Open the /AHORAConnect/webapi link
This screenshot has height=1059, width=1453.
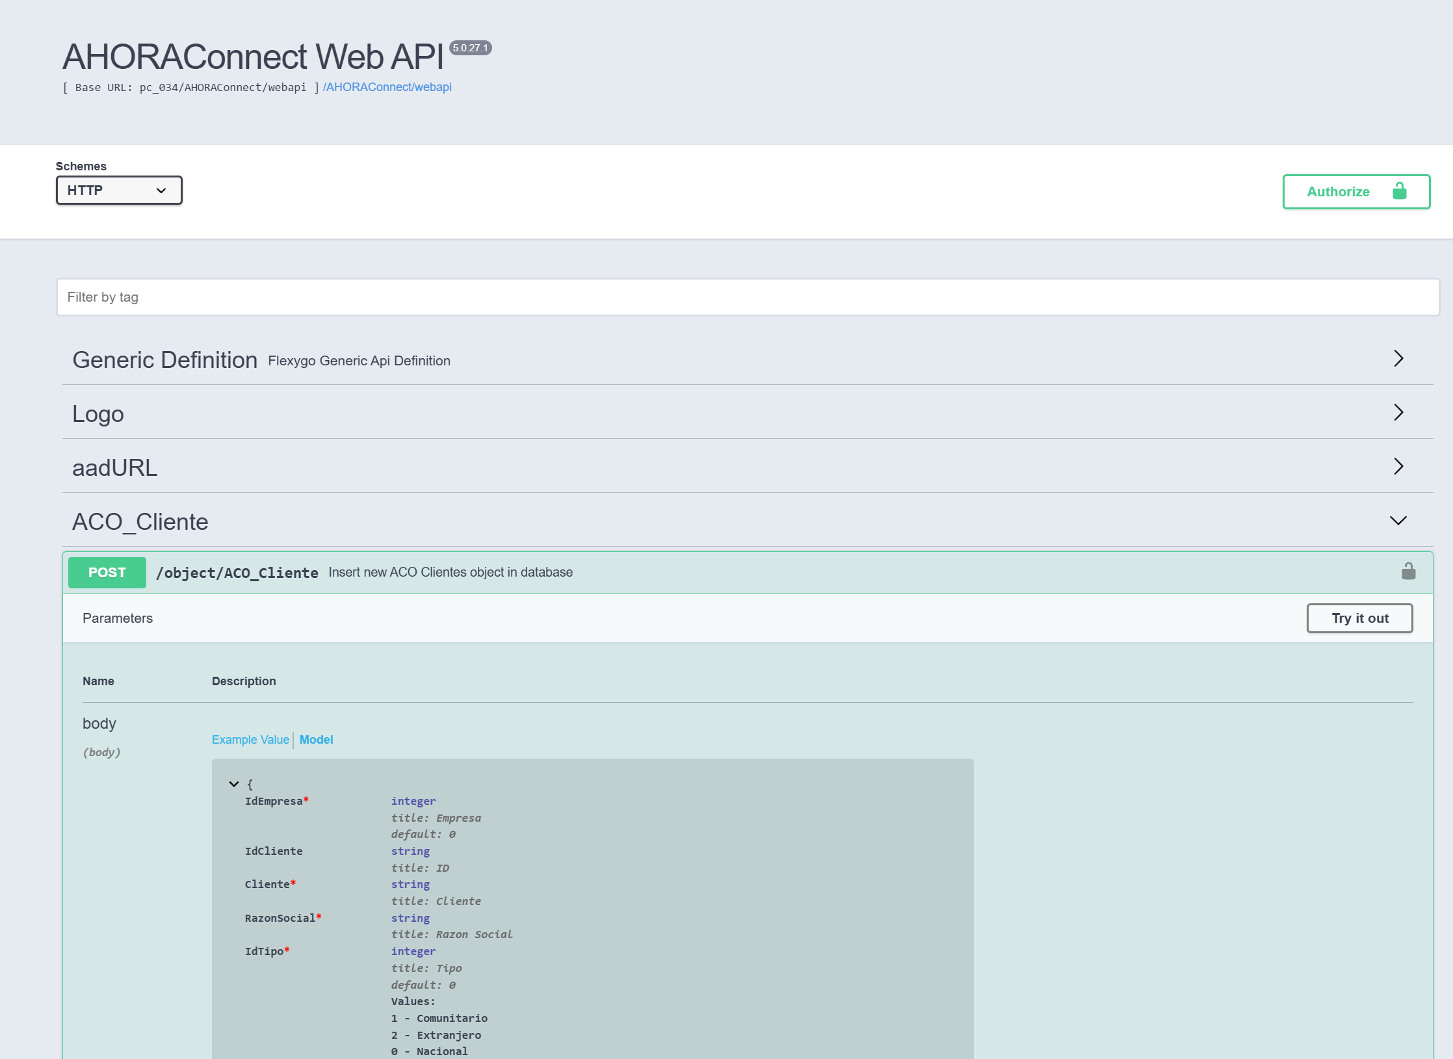click(387, 87)
